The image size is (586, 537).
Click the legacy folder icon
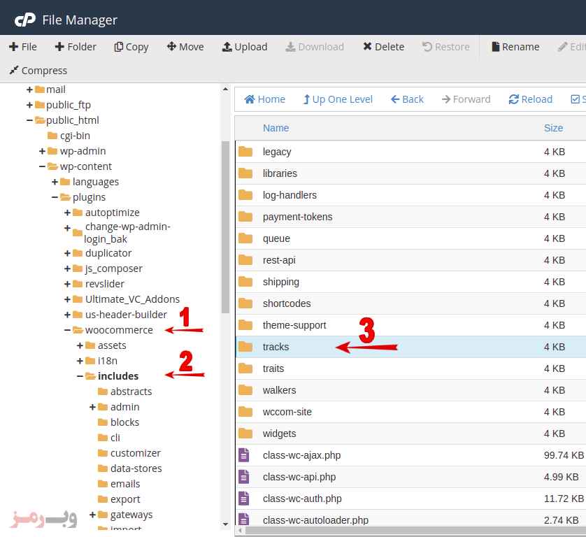tap(245, 151)
